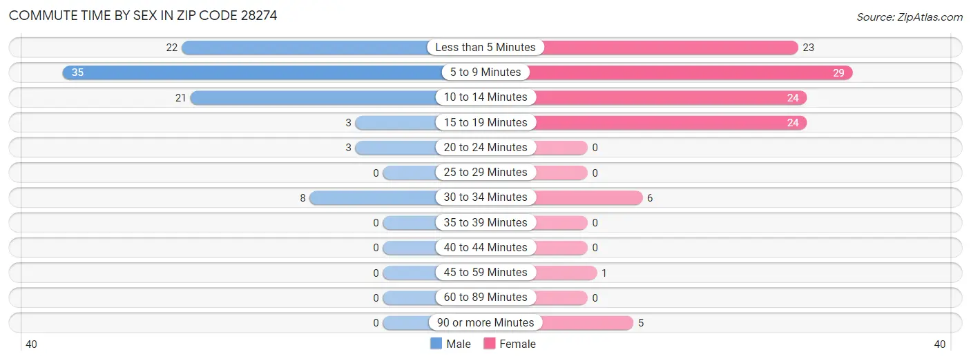The height and width of the screenshot is (361, 971).
Task: Click the male 10 to 14 Minutes bar
Action: click(313, 98)
